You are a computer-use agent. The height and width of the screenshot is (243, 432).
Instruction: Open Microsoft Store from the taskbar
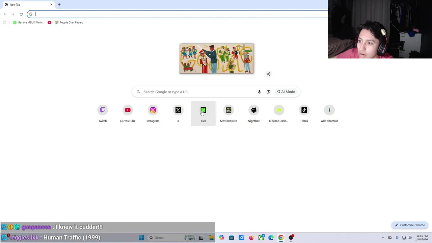click(x=231, y=238)
